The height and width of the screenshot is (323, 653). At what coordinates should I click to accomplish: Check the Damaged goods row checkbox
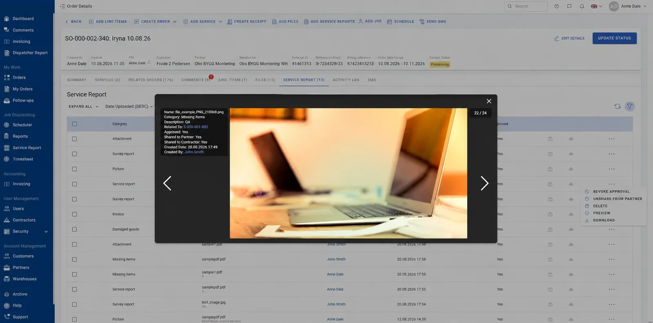(74, 229)
